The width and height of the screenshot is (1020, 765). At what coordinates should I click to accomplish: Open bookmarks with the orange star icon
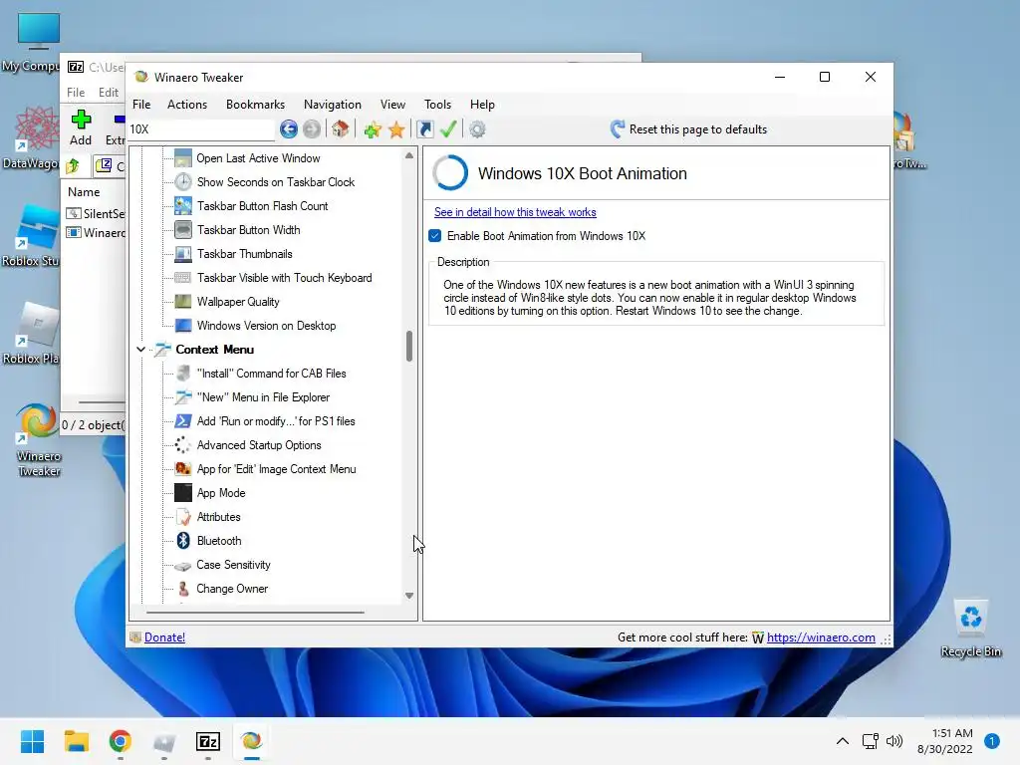click(396, 129)
